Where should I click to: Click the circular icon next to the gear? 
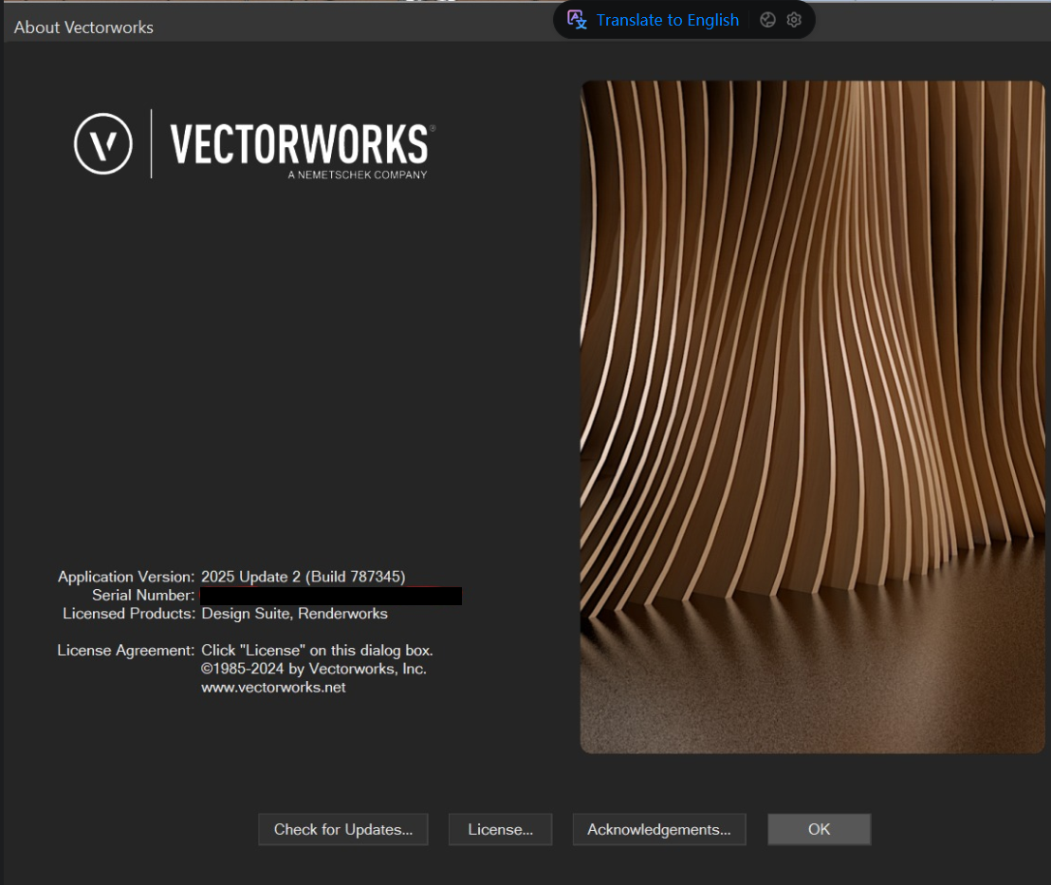pos(768,20)
